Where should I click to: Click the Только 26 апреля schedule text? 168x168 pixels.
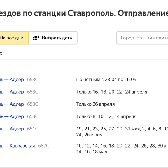tap(95, 104)
